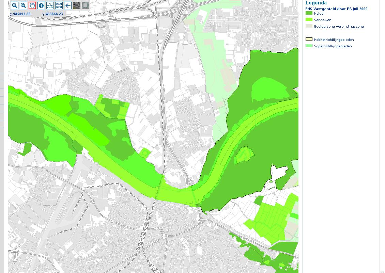385x273 pixels.
Task: Click the Legenda panel heading
Action: [x=316, y=3]
